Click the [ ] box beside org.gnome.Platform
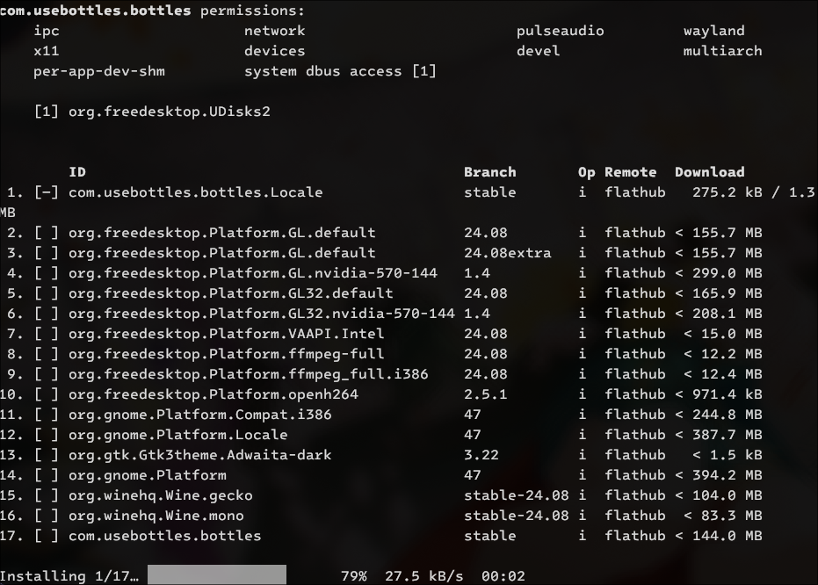This screenshot has height=585, width=818. 46,475
